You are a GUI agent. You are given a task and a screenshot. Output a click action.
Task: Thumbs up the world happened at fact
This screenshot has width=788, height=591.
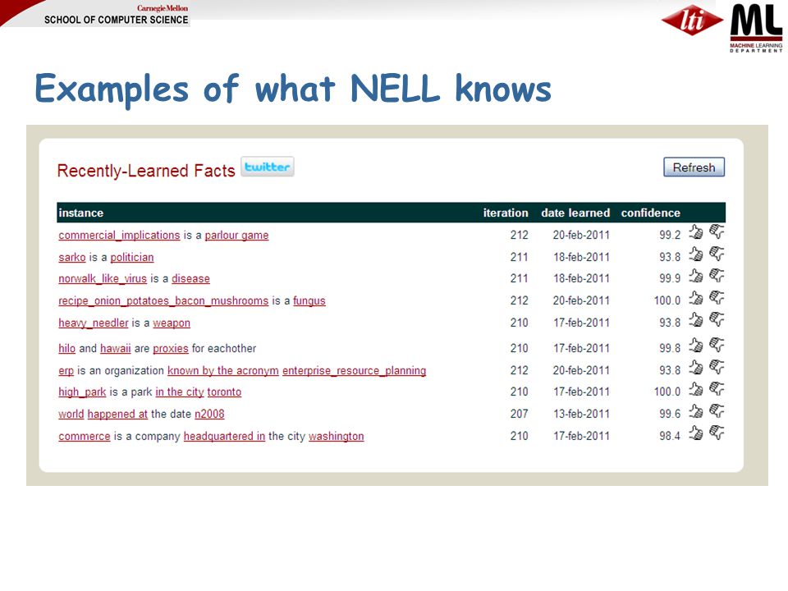tap(695, 411)
